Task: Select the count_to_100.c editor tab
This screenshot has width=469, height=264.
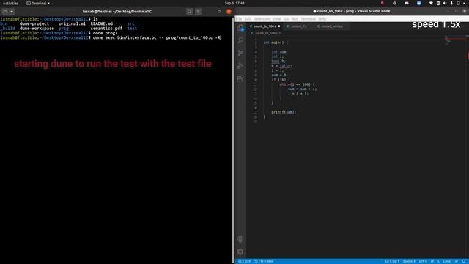Action: click(x=265, y=26)
